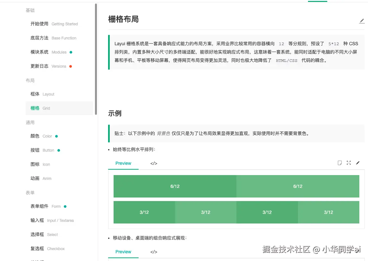
Task: Click the first 3/12 grid block
Action: [144, 212]
